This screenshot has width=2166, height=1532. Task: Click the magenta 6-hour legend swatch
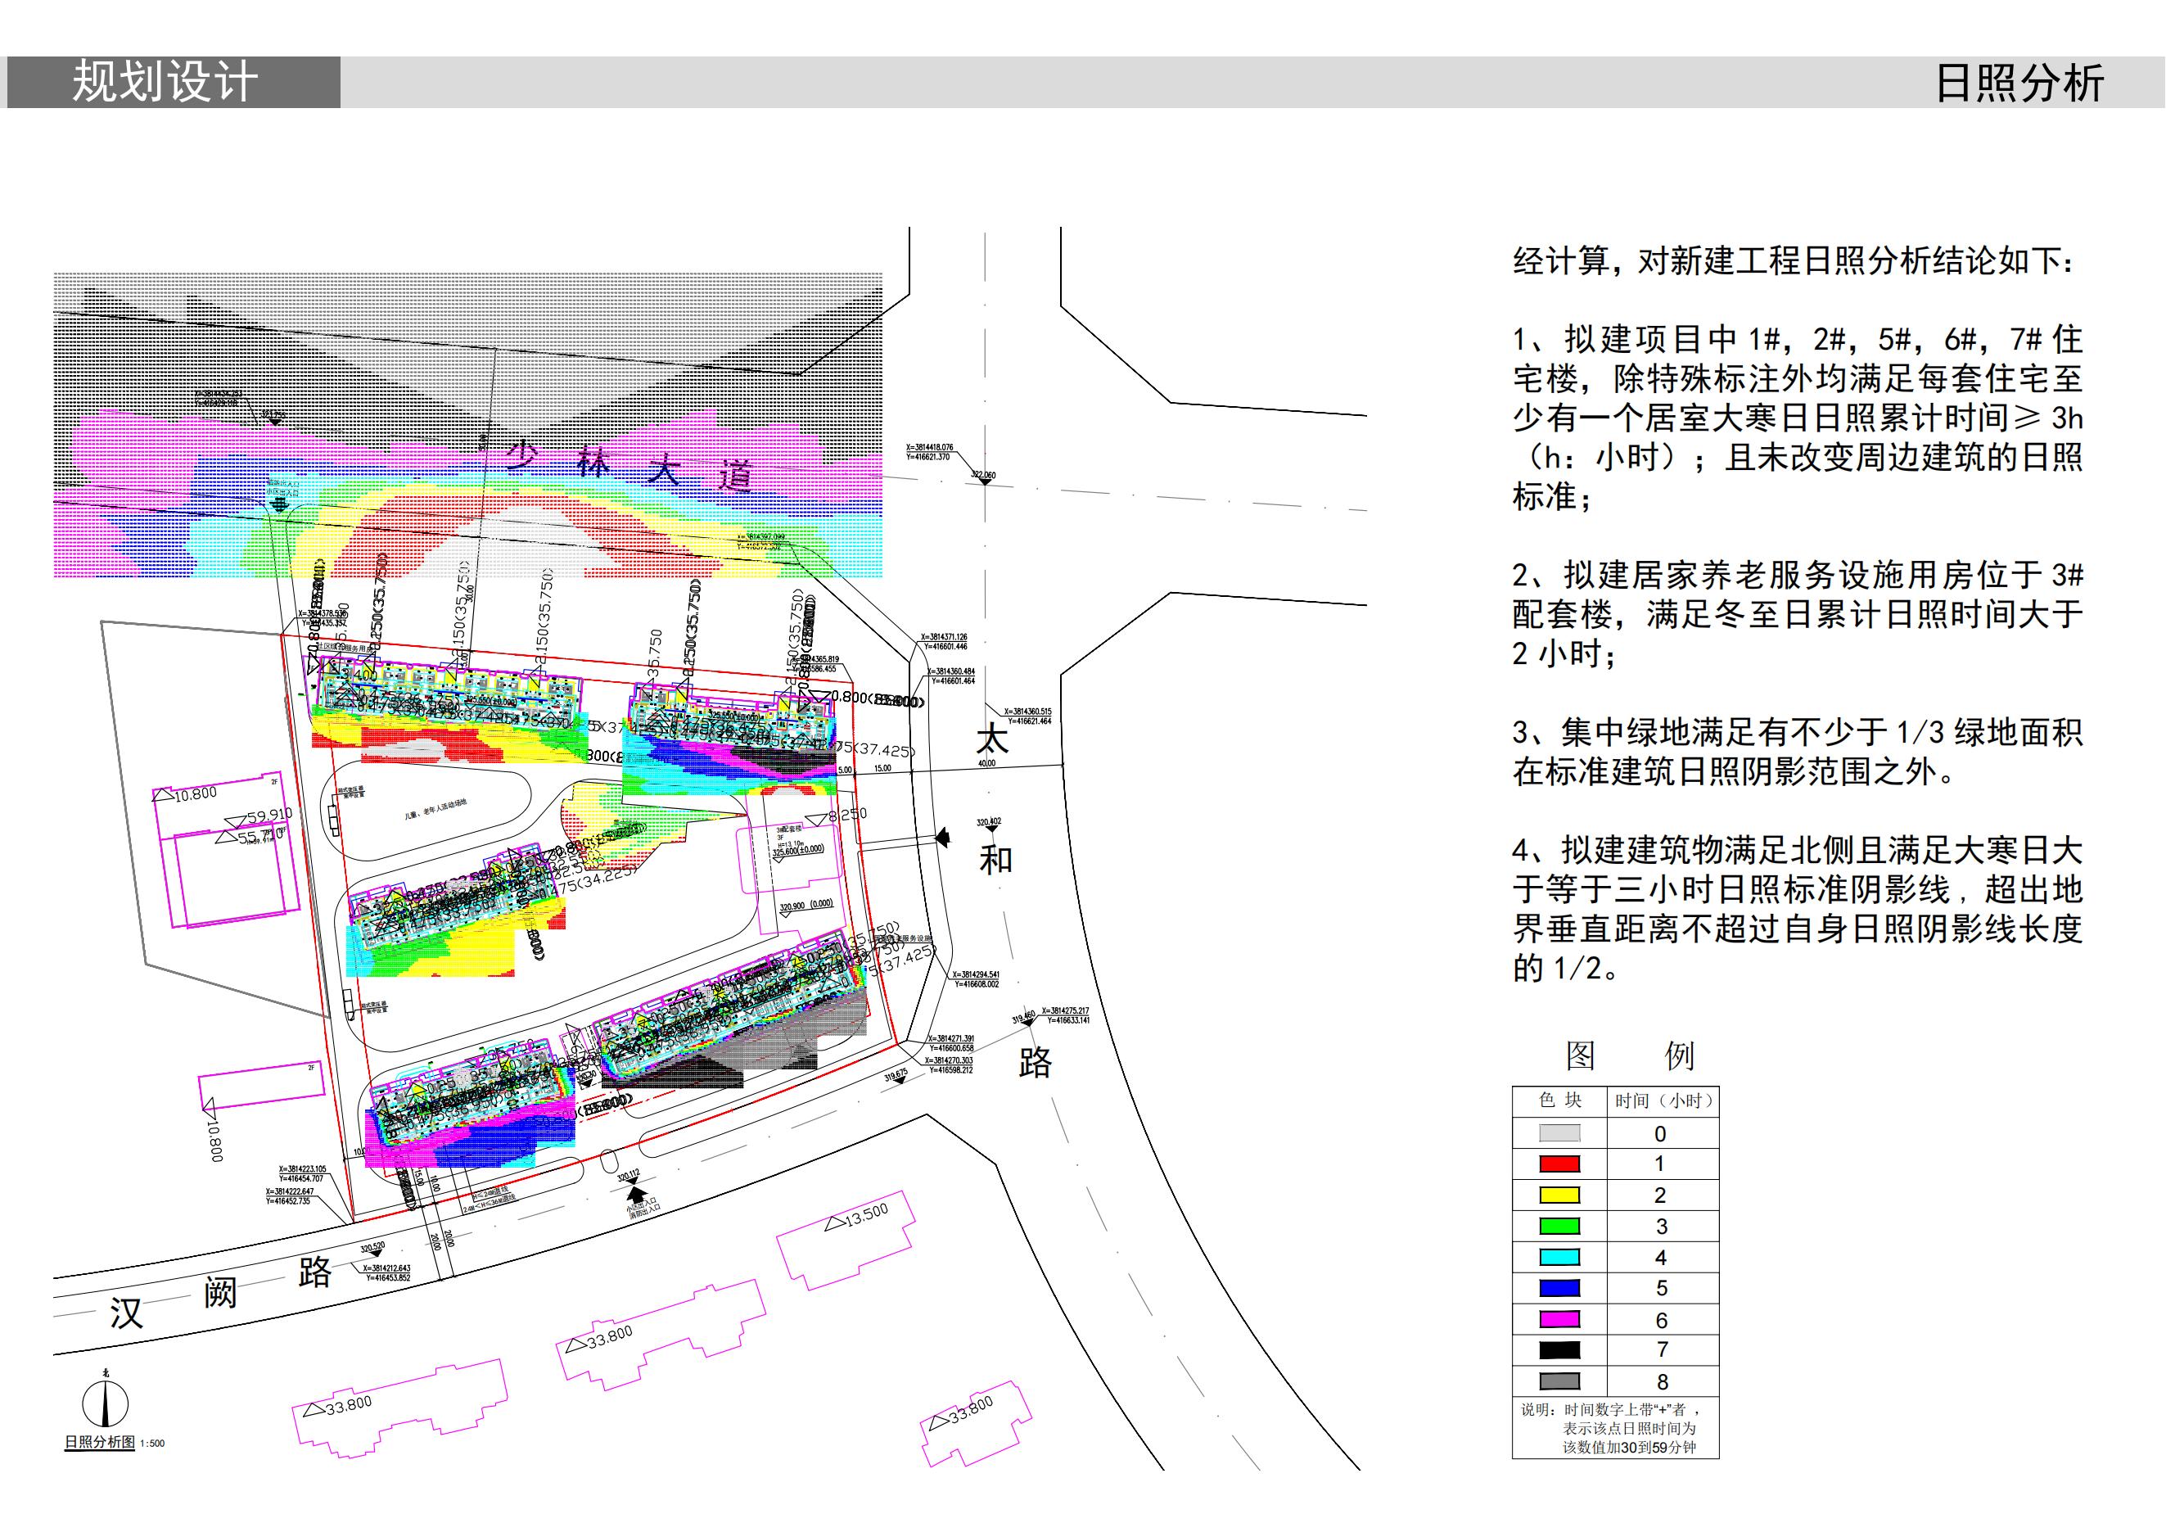1559,1320
